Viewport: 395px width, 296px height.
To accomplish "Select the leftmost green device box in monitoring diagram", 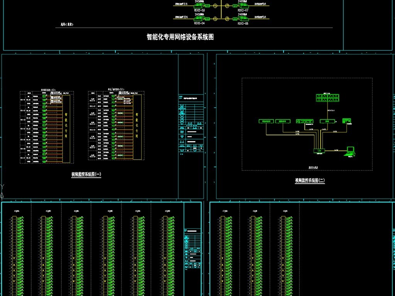I will (265, 121).
